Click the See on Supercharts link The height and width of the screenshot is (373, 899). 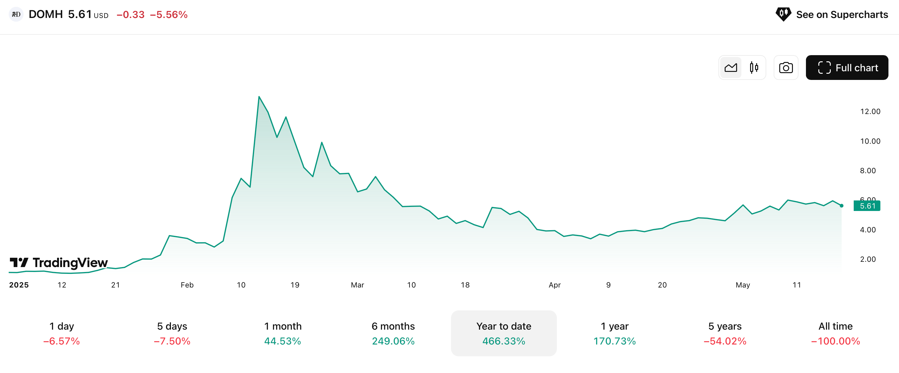coord(841,15)
